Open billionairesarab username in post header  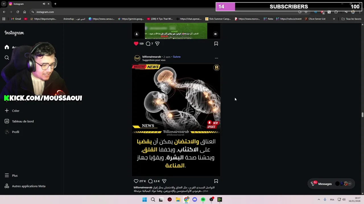coord(152,57)
